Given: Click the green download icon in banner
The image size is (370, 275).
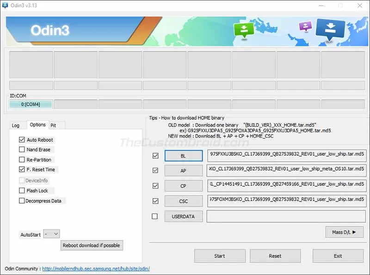Looking at the screenshot, I should 244,30.
